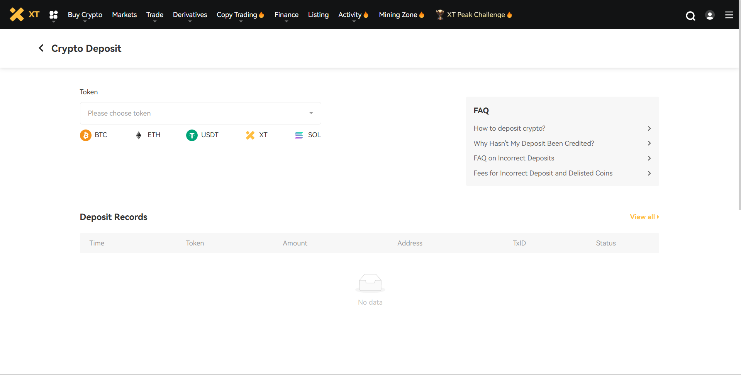741x375 pixels.
Task: Open the Markets page
Action: point(124,15)
